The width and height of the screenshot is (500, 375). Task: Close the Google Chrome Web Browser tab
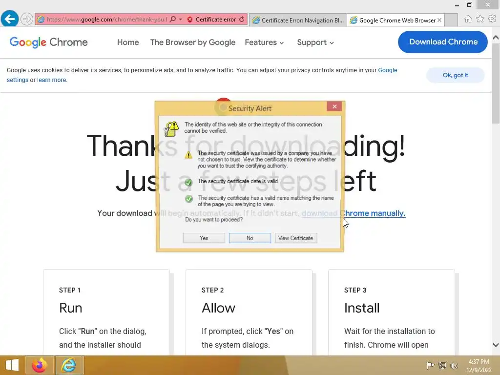point(439,20)
